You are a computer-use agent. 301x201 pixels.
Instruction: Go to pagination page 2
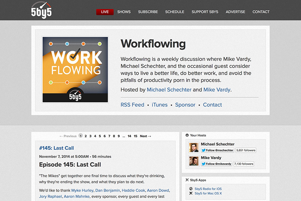[86, 136]
